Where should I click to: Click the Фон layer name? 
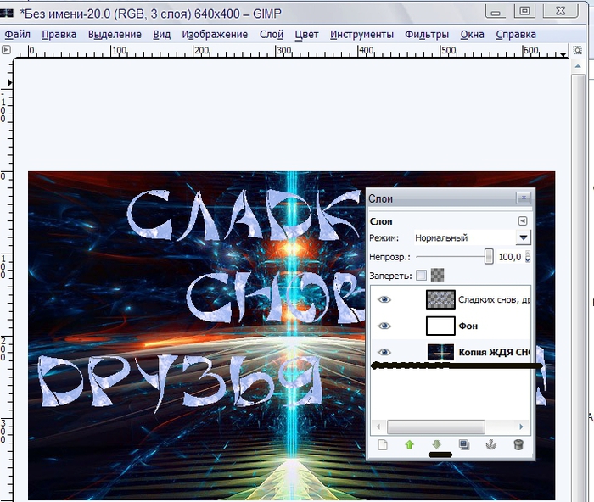tap(468, 326)
